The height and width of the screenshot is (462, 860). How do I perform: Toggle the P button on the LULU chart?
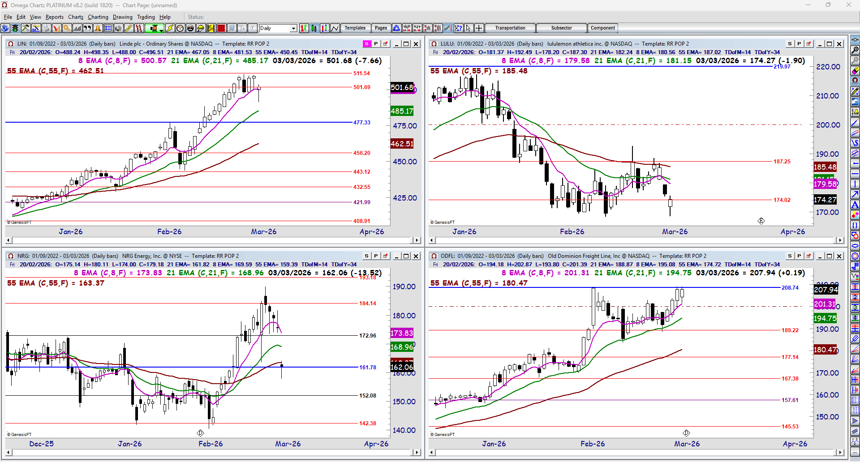[799, 44]
